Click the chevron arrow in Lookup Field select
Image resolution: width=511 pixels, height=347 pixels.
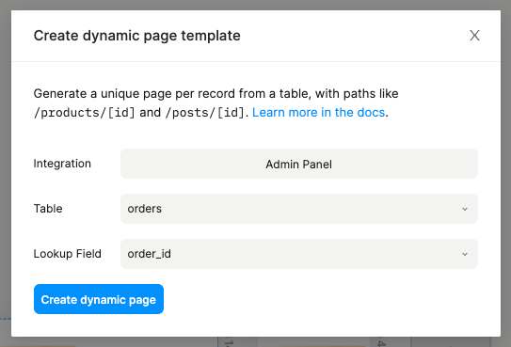pyautogui.click(x=465, y=254)
